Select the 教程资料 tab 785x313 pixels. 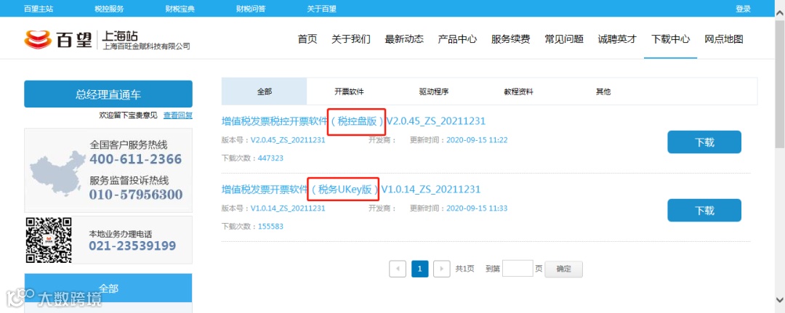(519, 92)
